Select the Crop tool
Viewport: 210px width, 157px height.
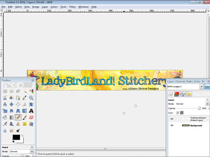(25, 104)
